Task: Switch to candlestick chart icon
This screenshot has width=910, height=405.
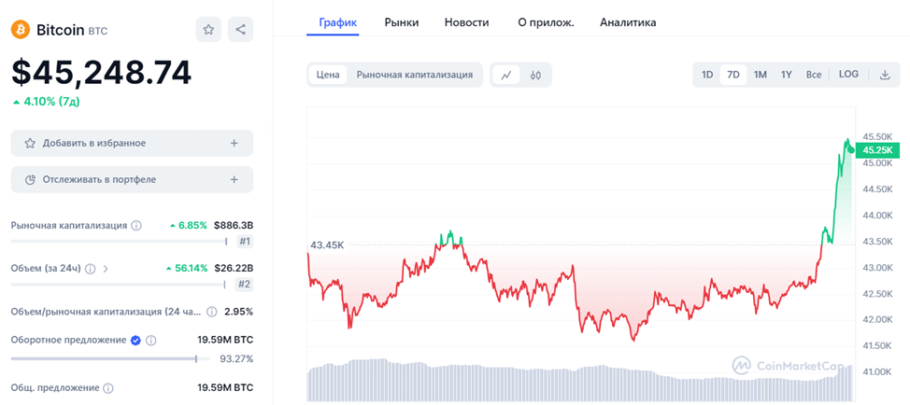Action: (x=535, y=75)
